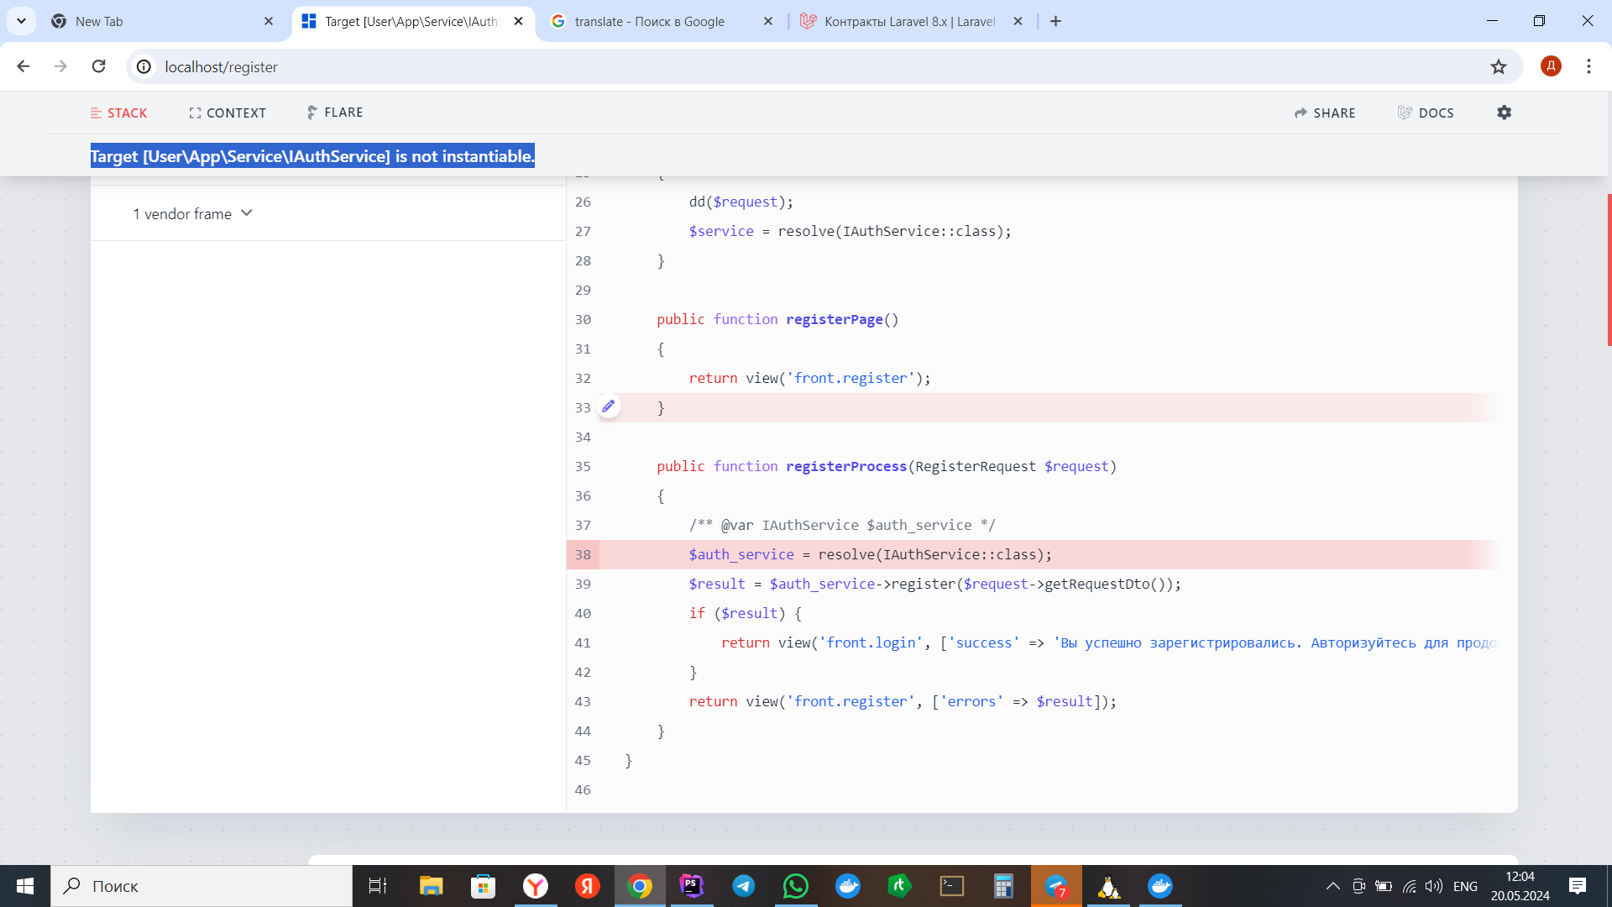The height and width of the screenshot is (907, 1612).
Task: Click the Laravel translate Google tab
Action: click(660, 22)
